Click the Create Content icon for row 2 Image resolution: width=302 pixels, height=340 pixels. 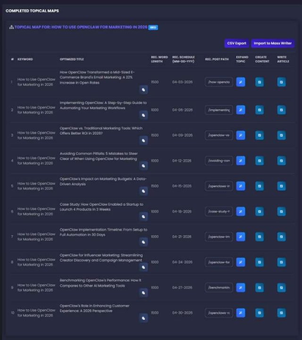pos(260,110)
